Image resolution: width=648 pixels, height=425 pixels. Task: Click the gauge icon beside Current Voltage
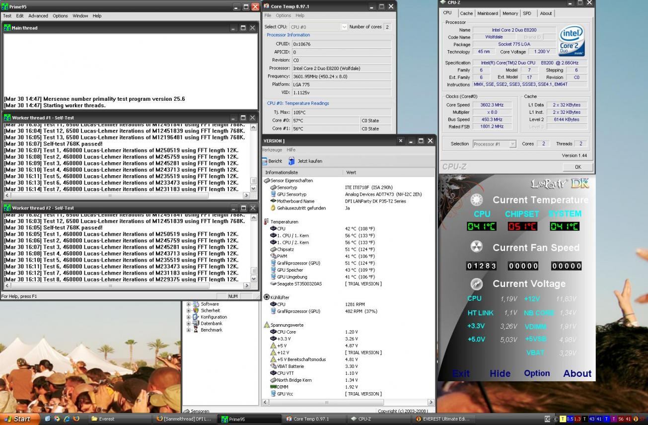click(477, 283)
